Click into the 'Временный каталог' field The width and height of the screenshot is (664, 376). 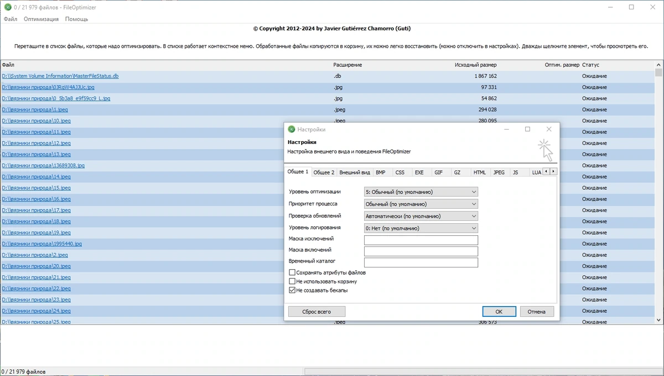[x=421, y=262]
